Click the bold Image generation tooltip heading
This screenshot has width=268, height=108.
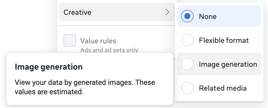pos(49,67)
